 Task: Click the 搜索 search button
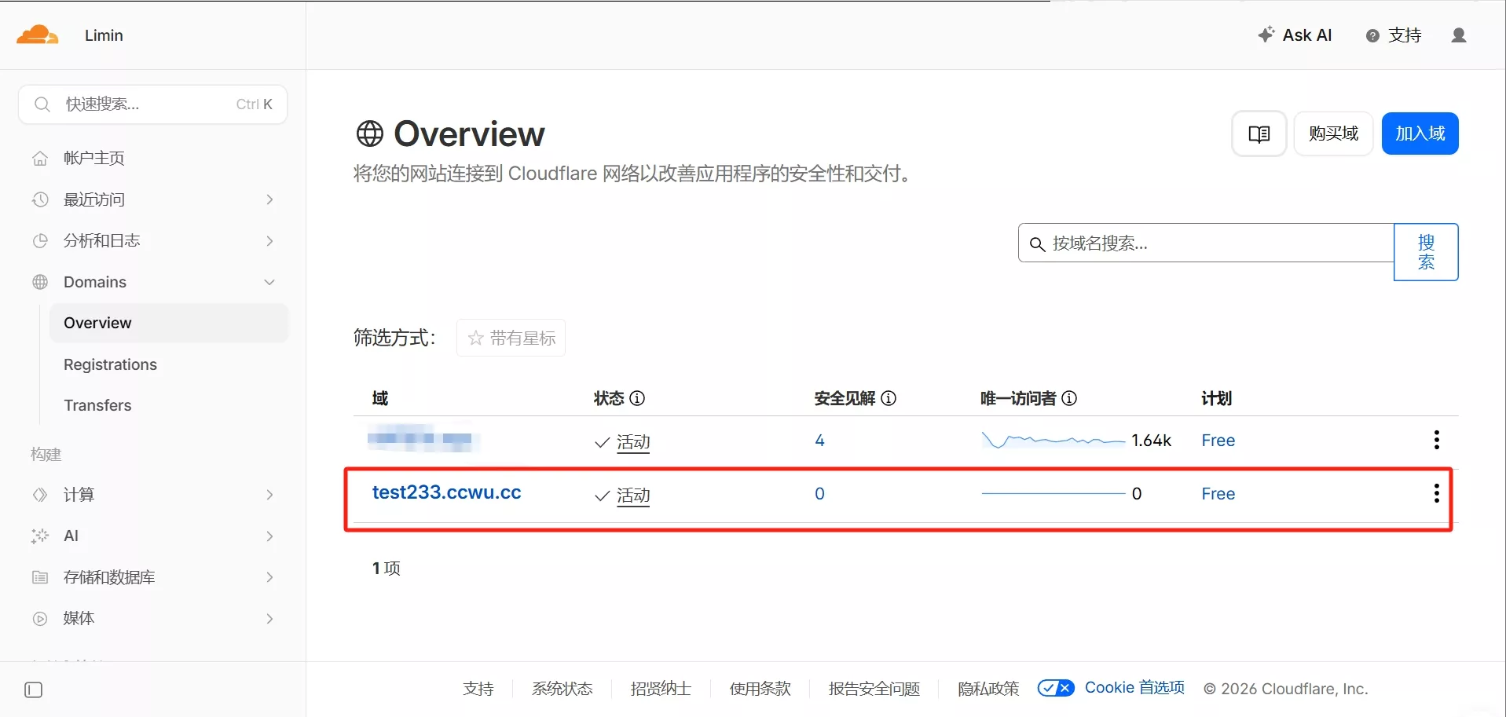[x=1426, y=252]
